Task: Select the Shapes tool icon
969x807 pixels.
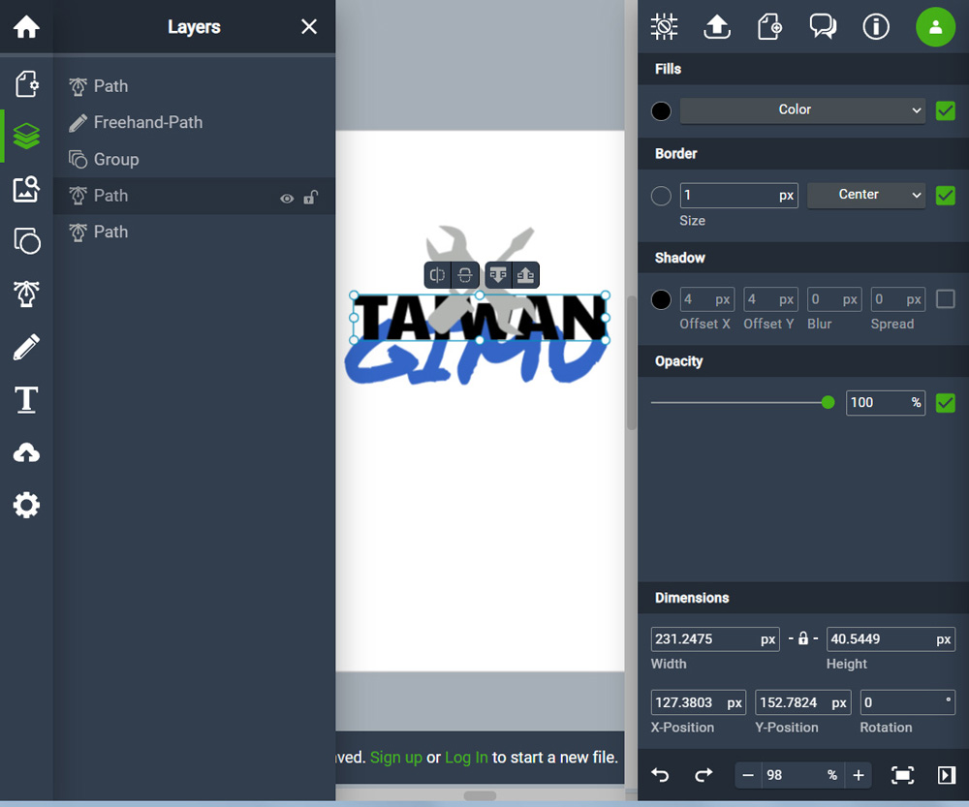Action: pyautogui.click(x=26, y=241)
